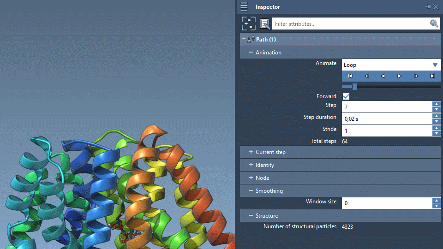Collapse the Path (1) group
This screenshot has width=443, height=249.
click(x=244, y=40)
